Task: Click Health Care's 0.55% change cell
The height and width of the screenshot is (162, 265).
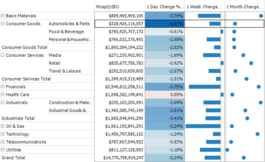Action: tap(165, 95)
